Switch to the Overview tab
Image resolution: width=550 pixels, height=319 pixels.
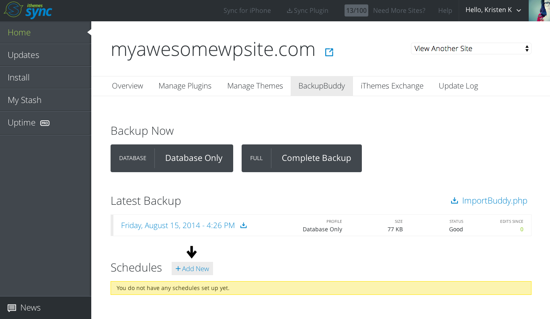point(127,86)
